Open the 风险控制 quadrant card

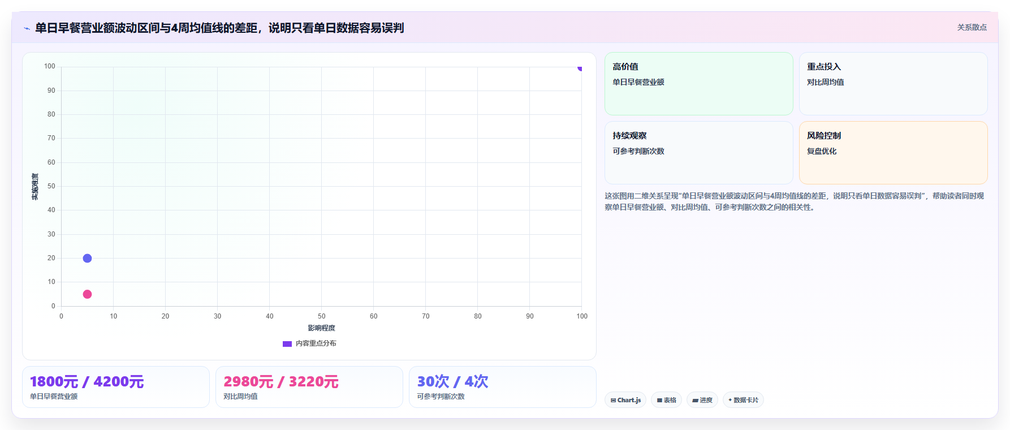coord(893,153)
